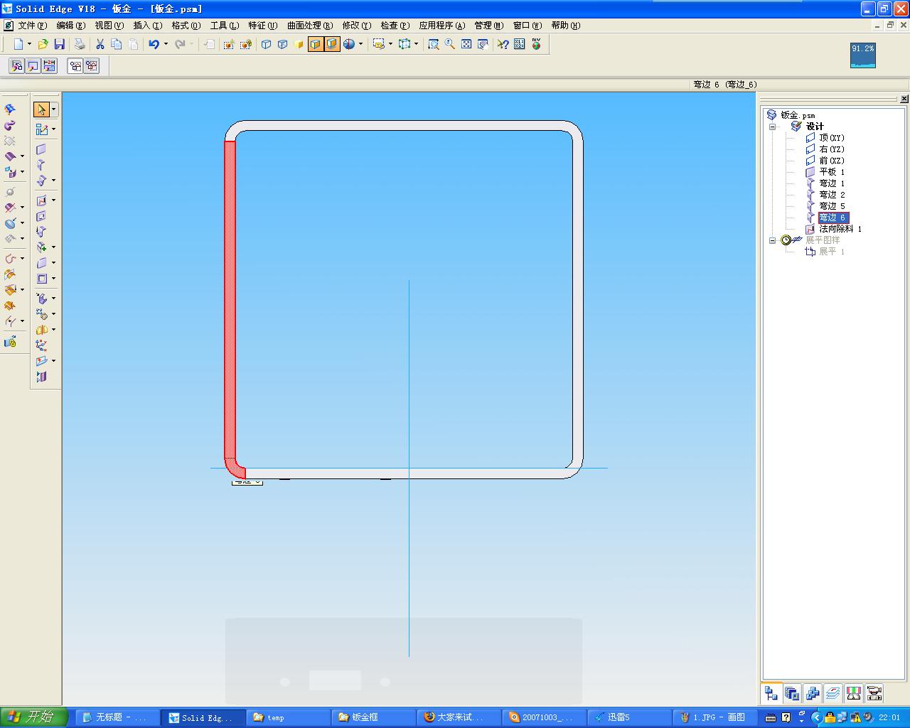Image resolution: width=910 pixels, height=728 pixels.
Task: Open the 工具 (Tools) menu
Action: pos(224,26)
